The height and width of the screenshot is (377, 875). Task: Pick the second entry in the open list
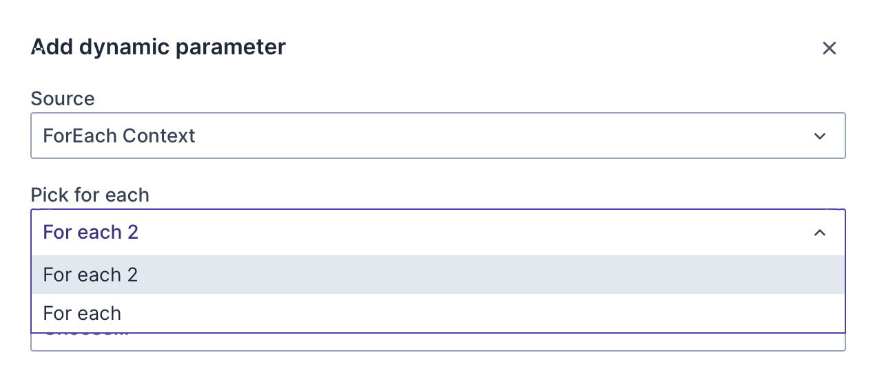[437, 314]
